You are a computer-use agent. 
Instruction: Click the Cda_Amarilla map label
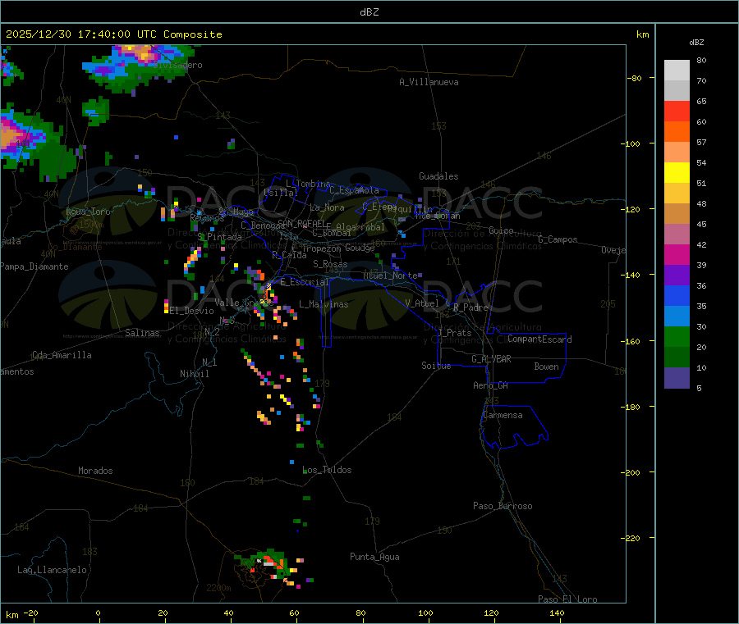[62, 355]
